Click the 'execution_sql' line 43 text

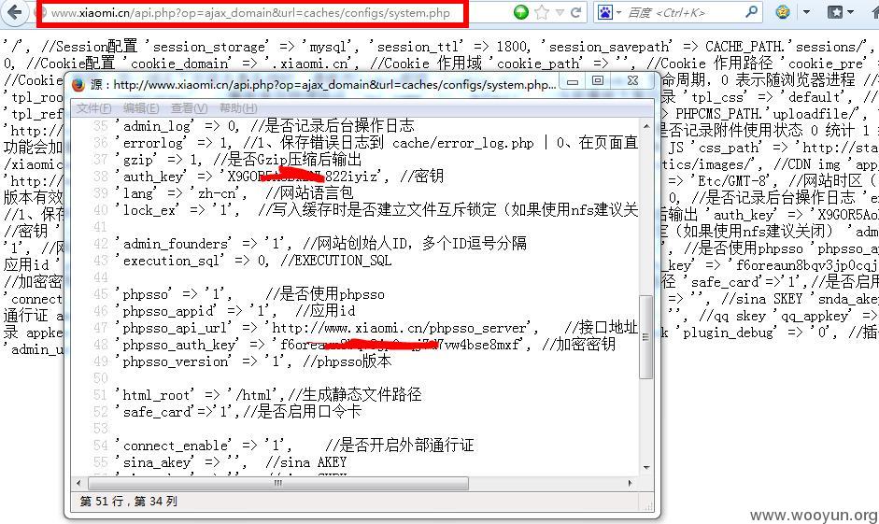253,261
